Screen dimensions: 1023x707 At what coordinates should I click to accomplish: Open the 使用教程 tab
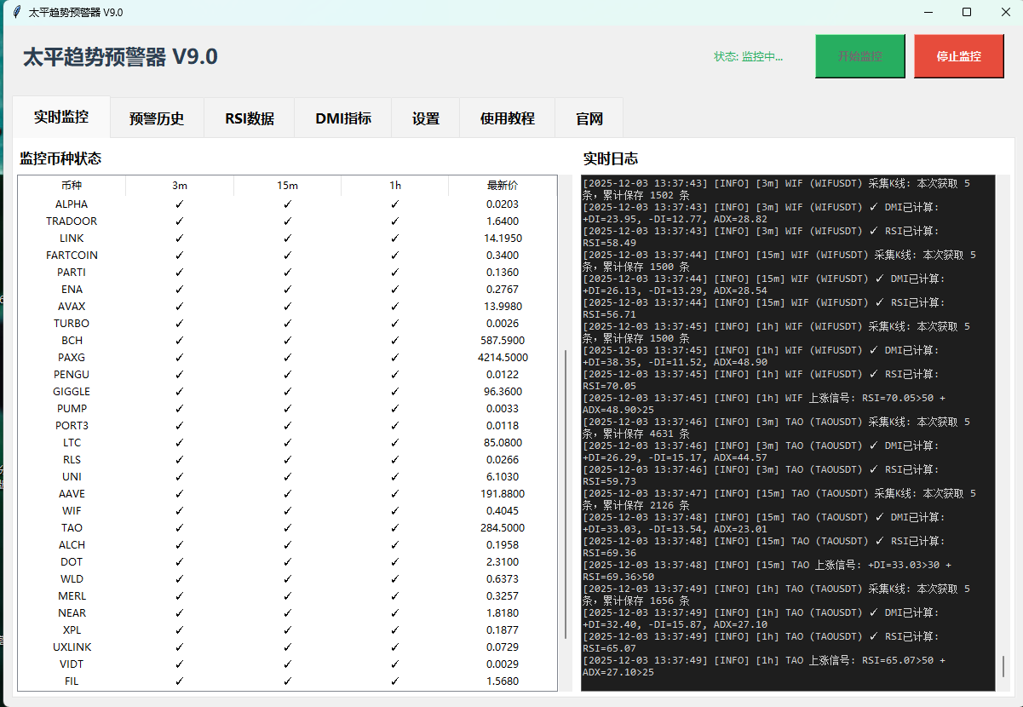[x=507, y=118]
